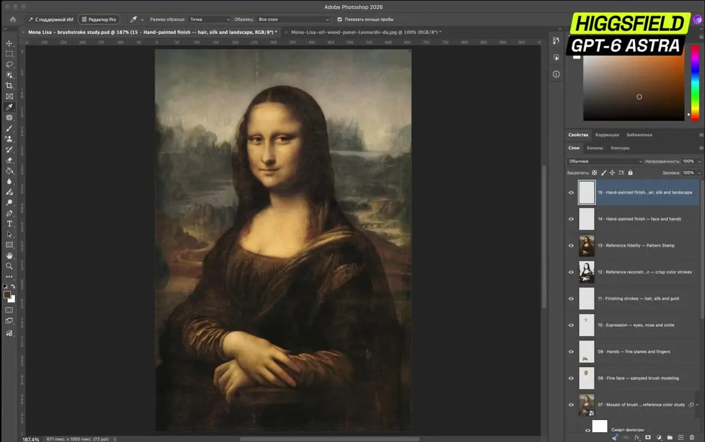705x442 pixels.
Task: Select the History Brush tool
Action: click(9, 149)
